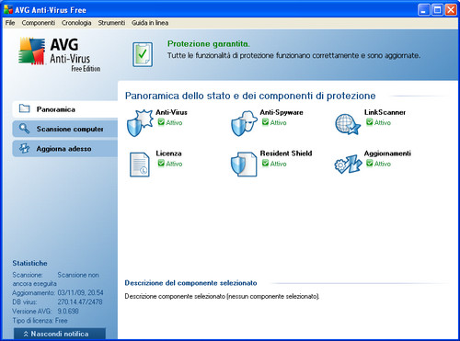The width and height of the screenshot is (460, 341).
Task: Click the green check under Licenza
Action: [161, 164]
